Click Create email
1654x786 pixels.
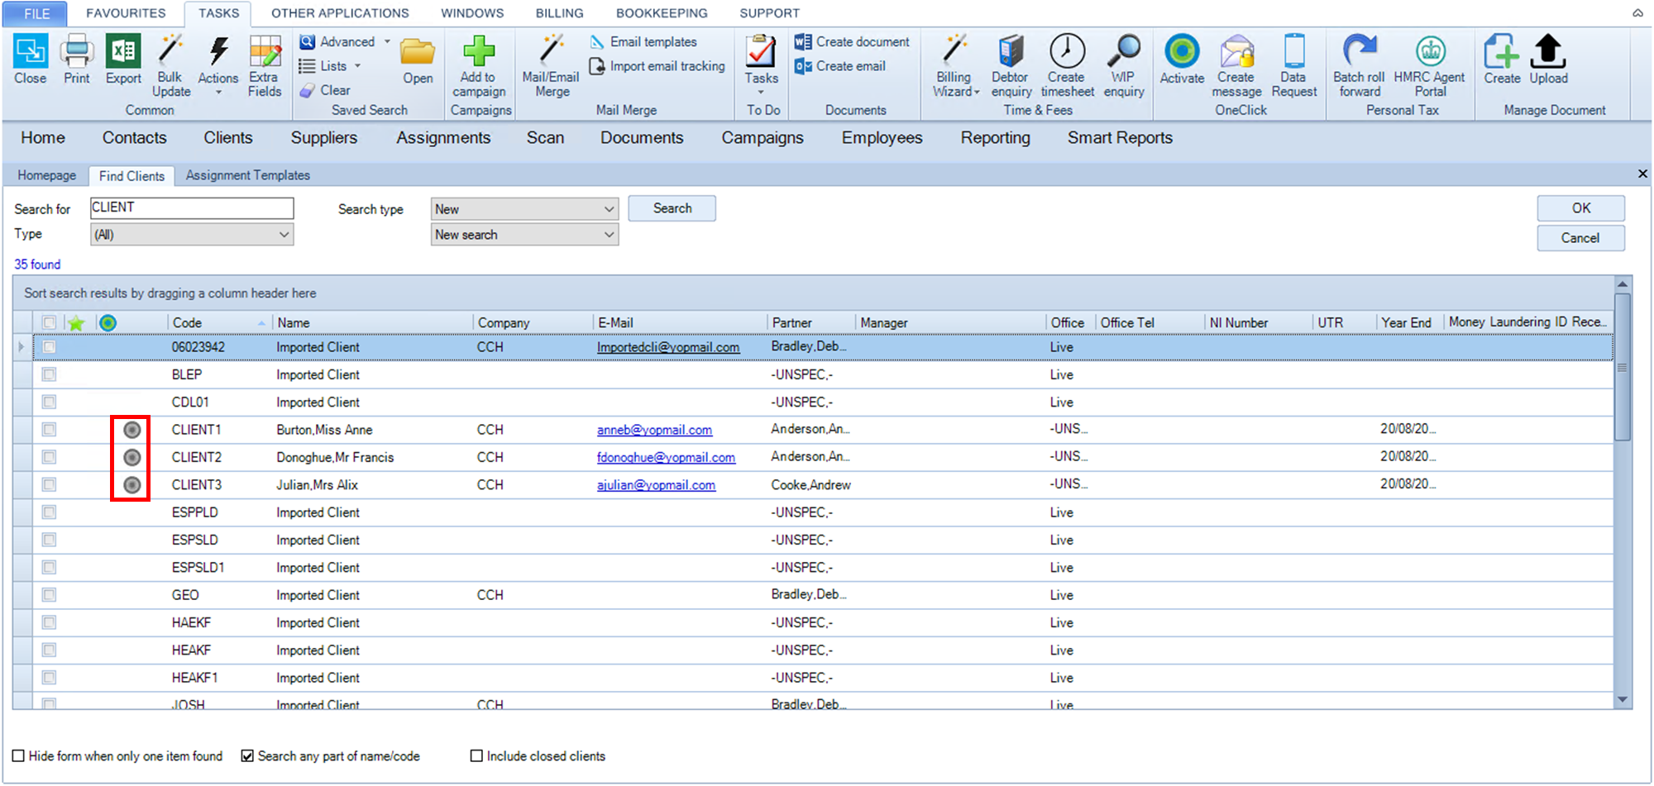(839, 66)
